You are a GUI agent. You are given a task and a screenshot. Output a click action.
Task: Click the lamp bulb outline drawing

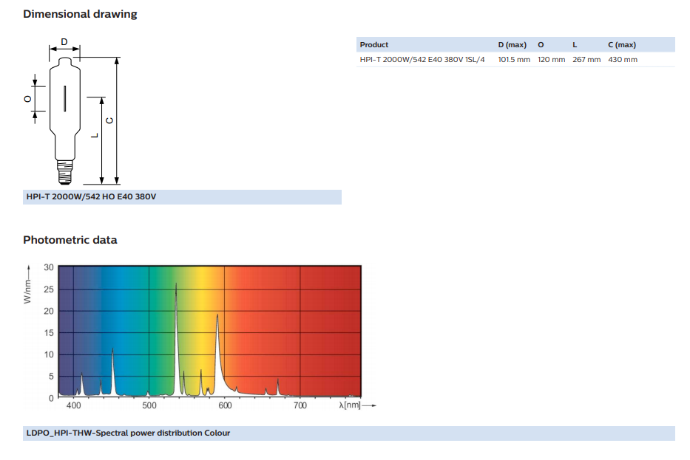click(x=64, y=111)
